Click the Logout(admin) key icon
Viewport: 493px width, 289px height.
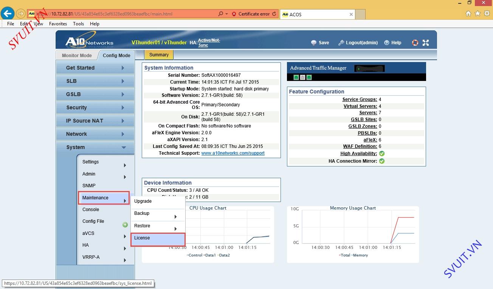[x=341, y=43]
